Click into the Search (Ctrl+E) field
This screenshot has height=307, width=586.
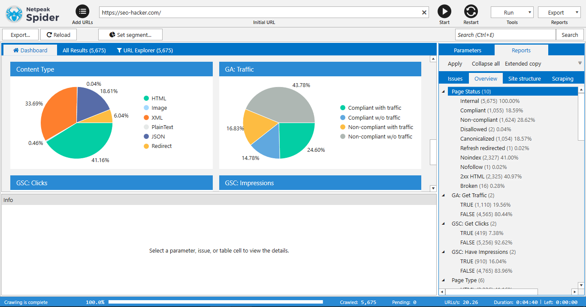[x=505, y=35]
